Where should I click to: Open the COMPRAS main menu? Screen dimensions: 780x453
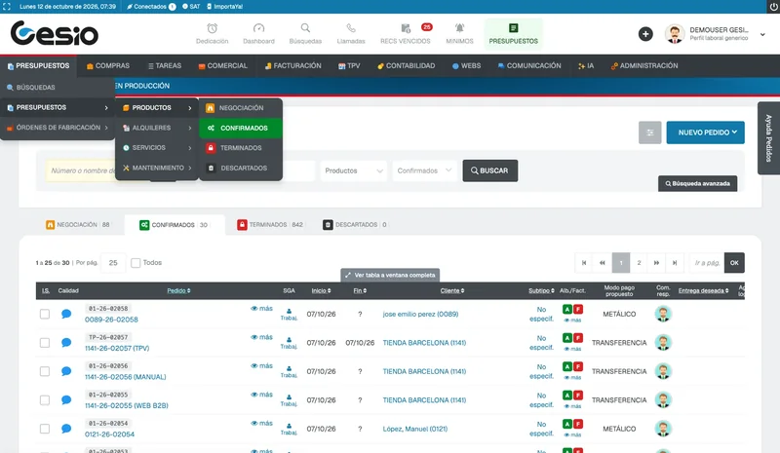tap(108, 65)
